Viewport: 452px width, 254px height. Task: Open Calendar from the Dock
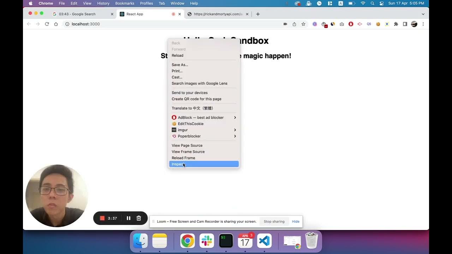[245, 241]
